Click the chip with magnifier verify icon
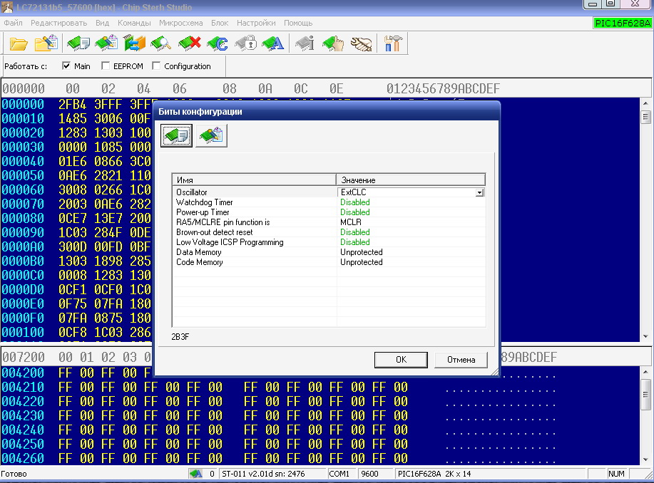 pos(160,43)
